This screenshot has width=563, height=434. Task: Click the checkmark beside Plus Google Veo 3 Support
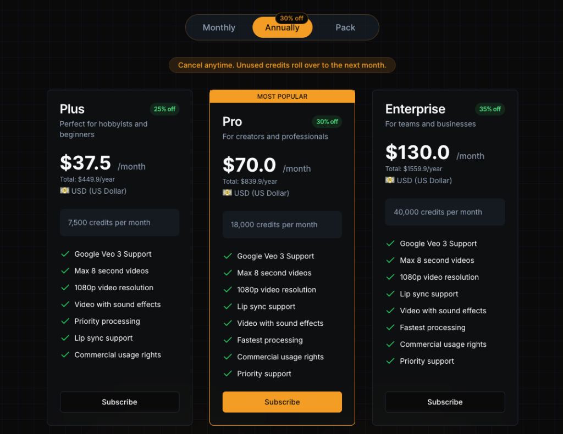(65, 254)
